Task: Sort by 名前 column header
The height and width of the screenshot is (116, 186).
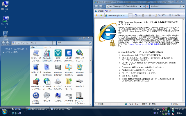Action: tap(37, 47)
